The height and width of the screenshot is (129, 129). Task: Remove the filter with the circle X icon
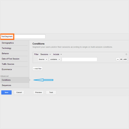[x=126, y=55]
